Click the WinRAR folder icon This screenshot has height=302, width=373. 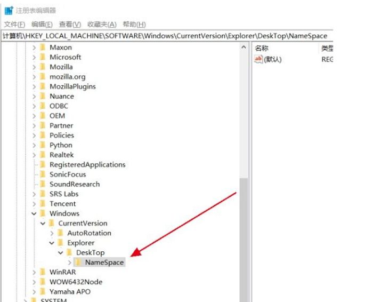pyautogui.click(x=43, y=272)
